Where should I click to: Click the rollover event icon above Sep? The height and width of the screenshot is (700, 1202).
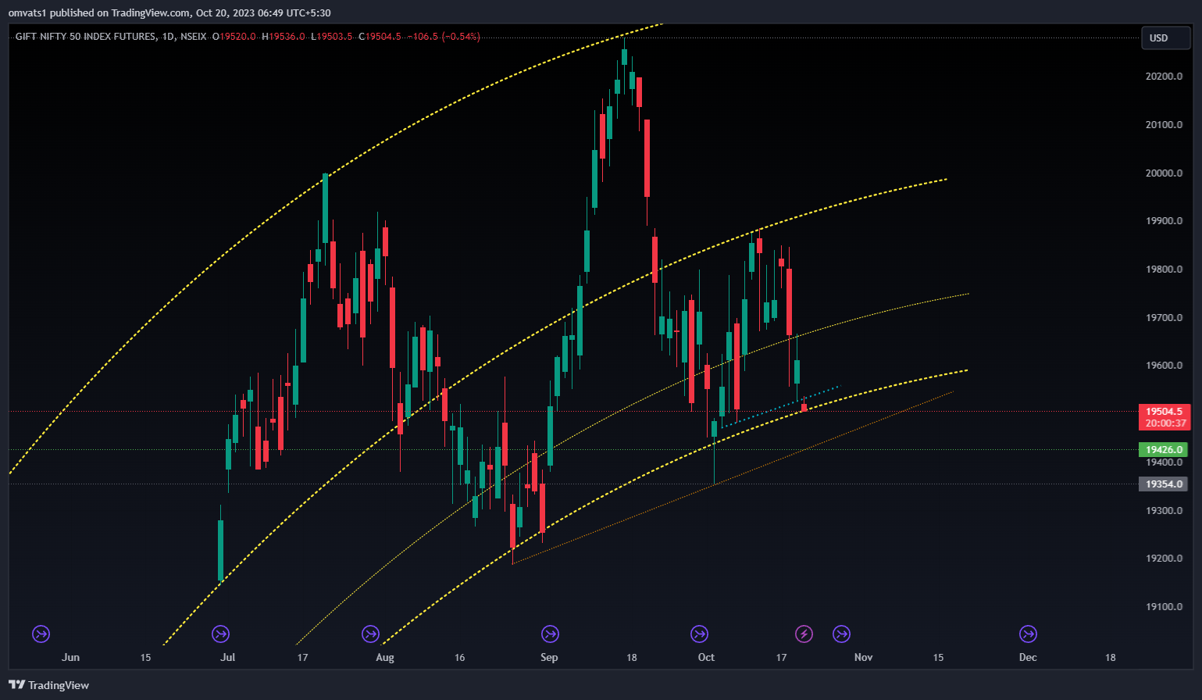pos(550,634)
